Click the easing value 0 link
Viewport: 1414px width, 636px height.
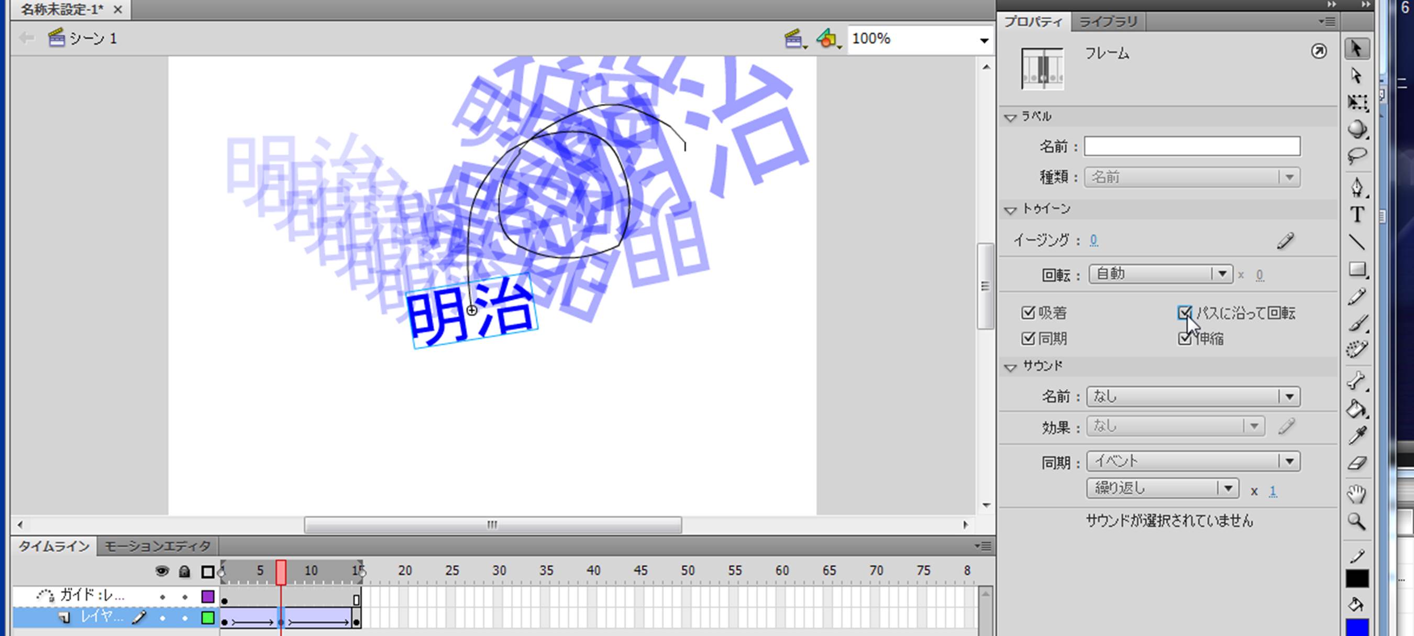(1093, 240)
